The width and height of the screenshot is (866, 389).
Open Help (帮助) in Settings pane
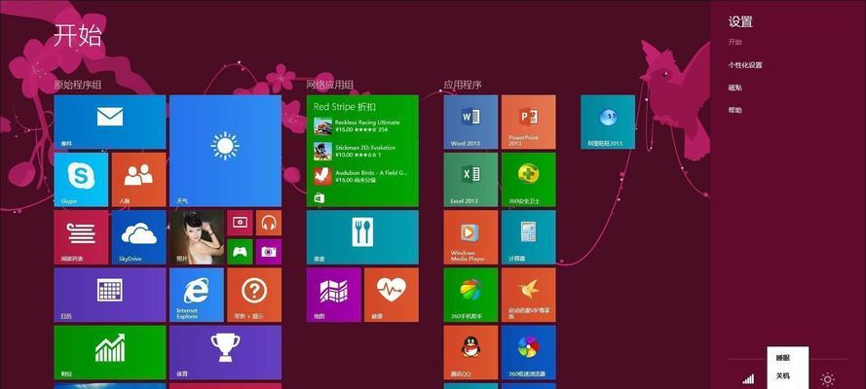pyautogui.click(x=735, y=110)
